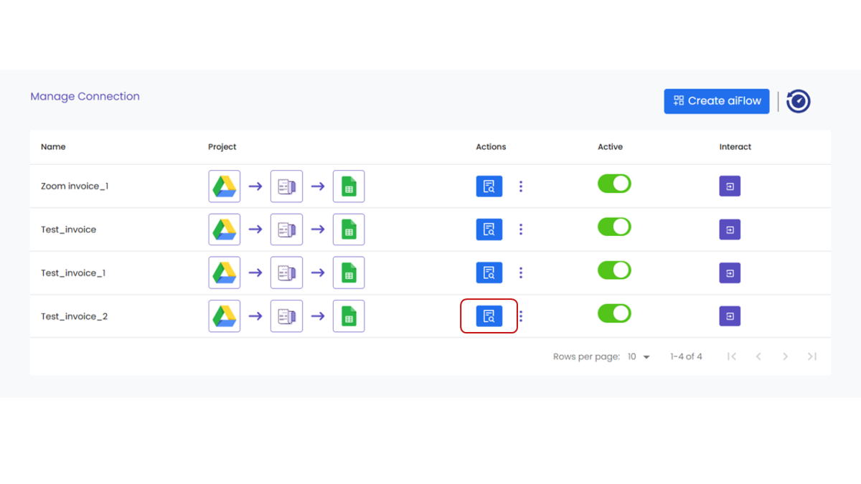This screenshot has width=861, height=484.
Task: Click the 1-4 of 4 pagination text
Action: pyautogui.click(x=686, y=356)
